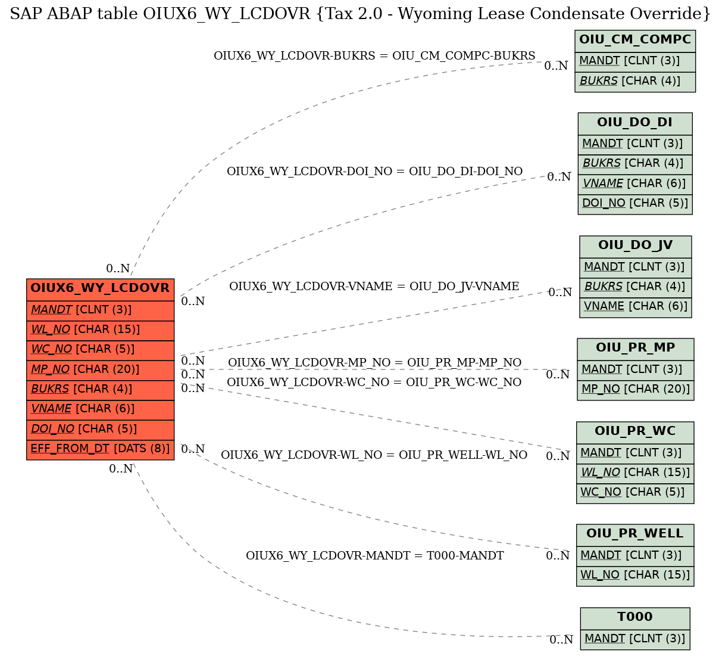Select WL_NO [CHAR (15)] in OIU_PR_WC
This screenshot has width=722, height=656.
(635, 474)
